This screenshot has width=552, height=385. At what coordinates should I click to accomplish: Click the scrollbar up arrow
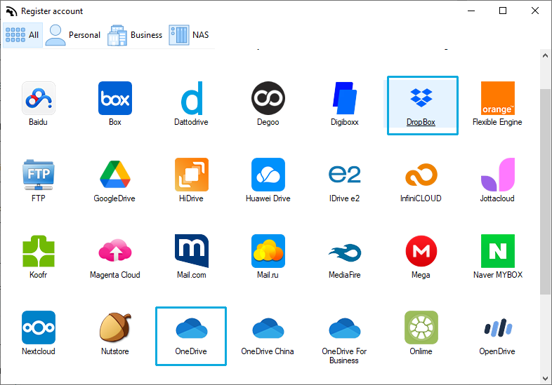(x=545, y=55)
